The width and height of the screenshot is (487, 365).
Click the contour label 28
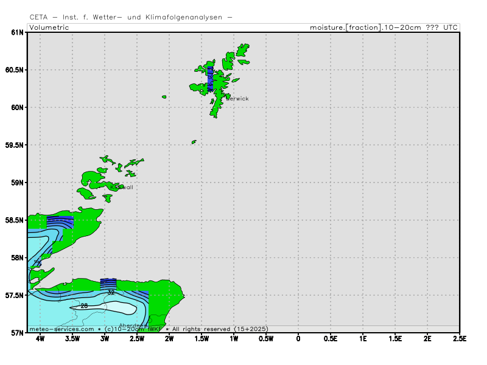tap(84, 306)
